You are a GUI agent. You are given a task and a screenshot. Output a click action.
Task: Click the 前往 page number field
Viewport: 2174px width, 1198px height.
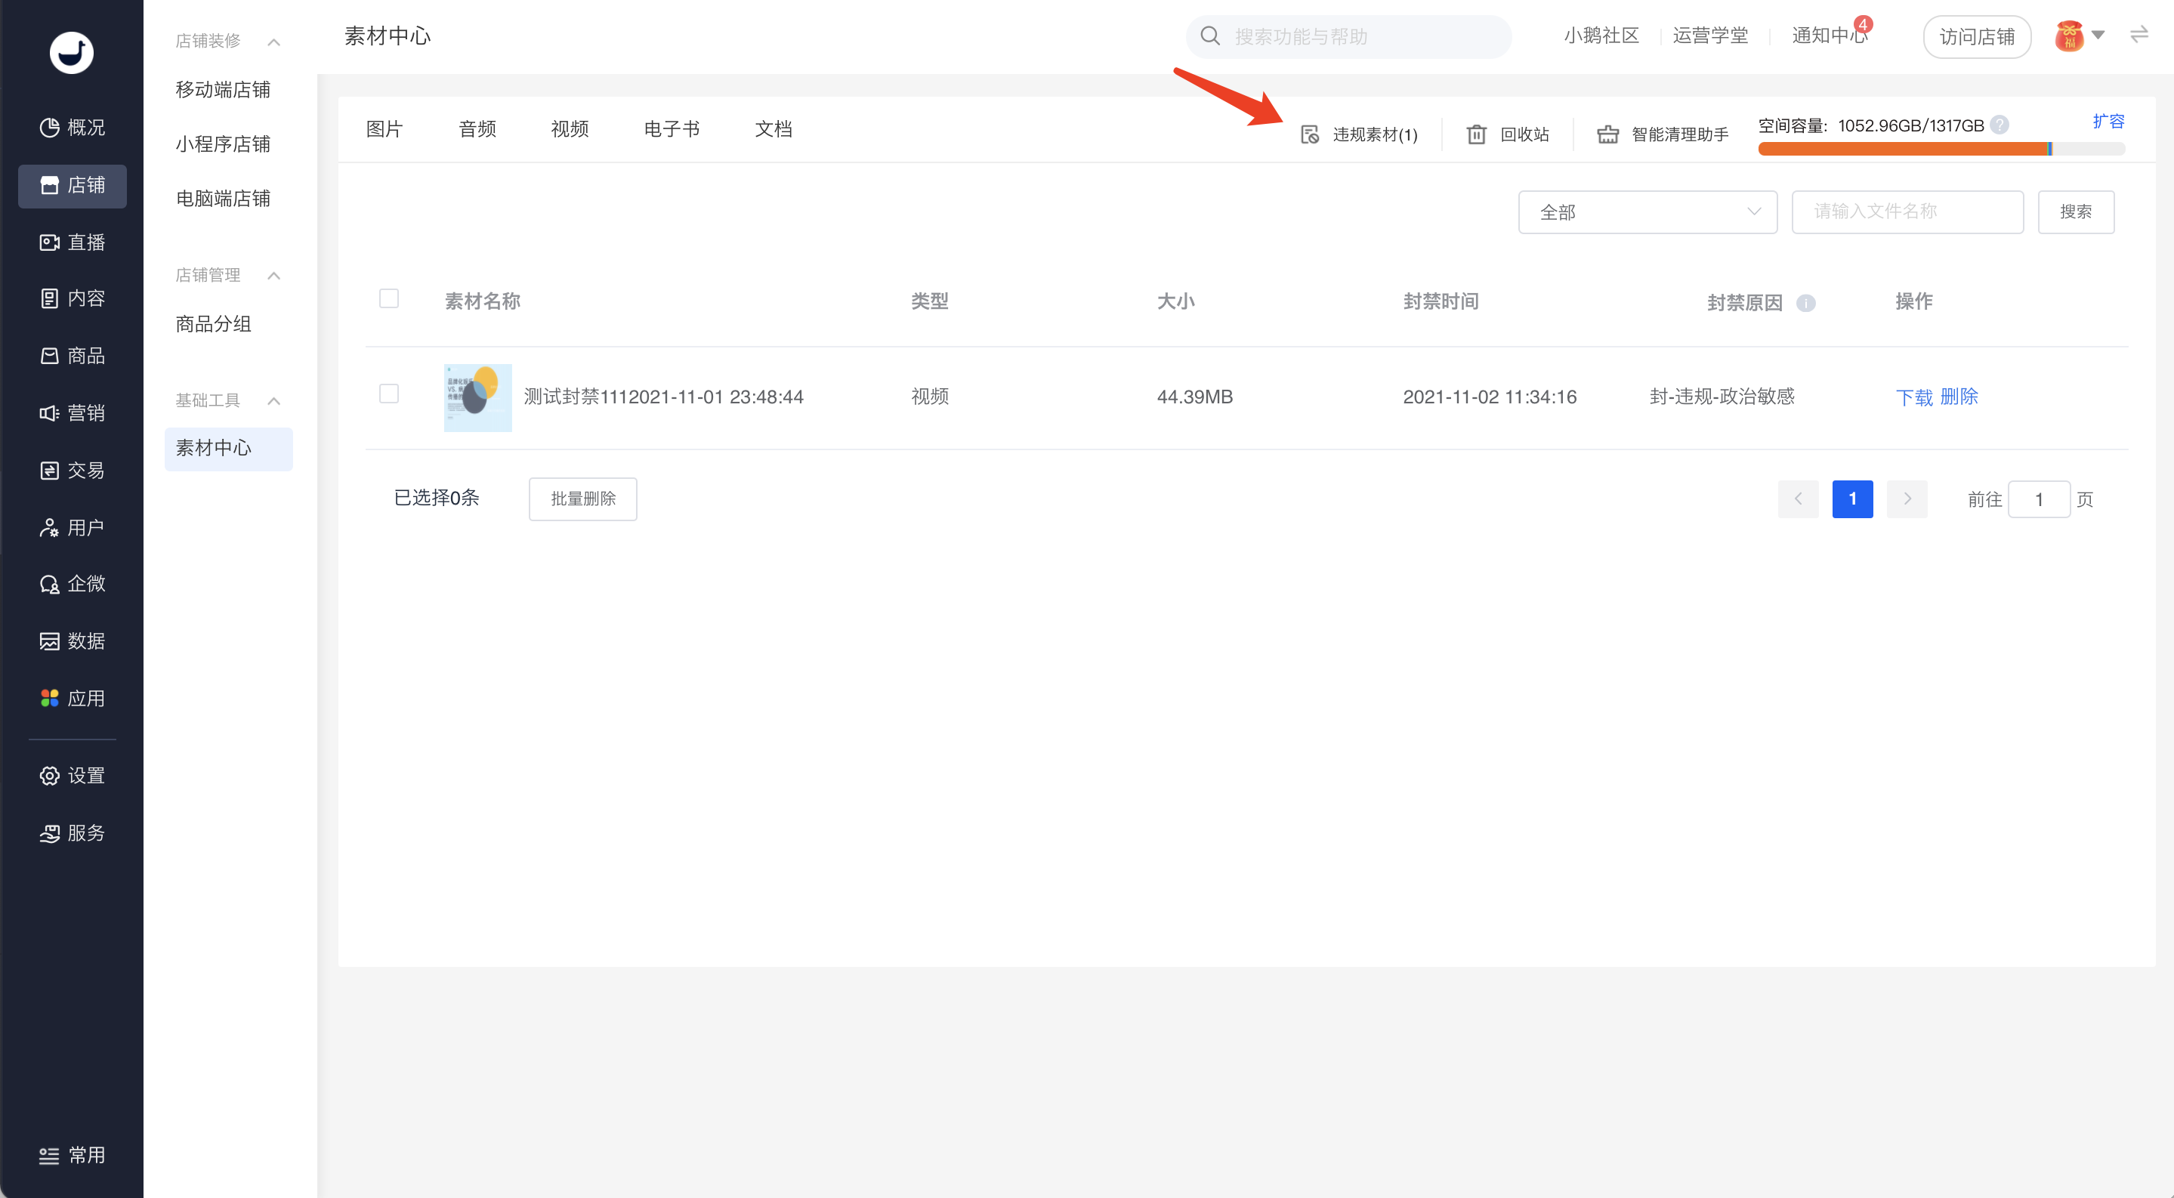(x=2039, y=499)
